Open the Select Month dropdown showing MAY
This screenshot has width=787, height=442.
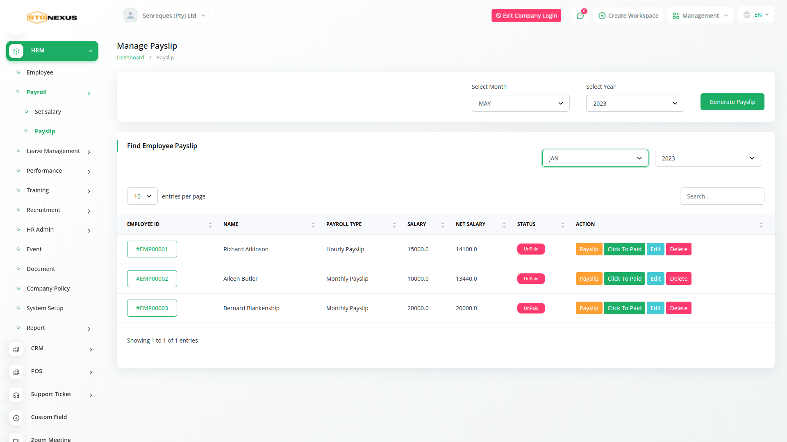(x=520, y=104)
